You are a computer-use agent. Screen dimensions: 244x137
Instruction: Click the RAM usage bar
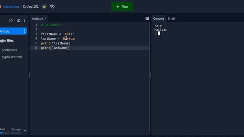coord(4,133)
